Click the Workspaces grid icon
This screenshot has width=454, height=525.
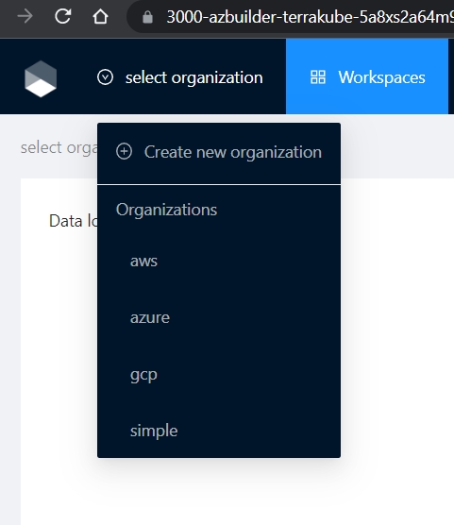tap(318, 77)
